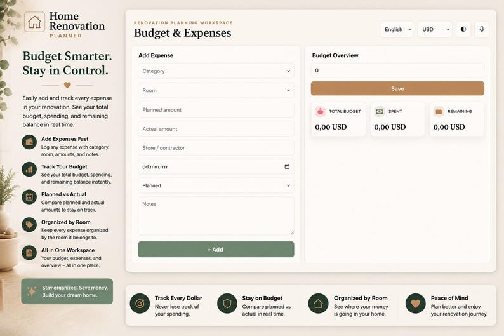This screenshot has width=504, height=336.
Task: Click 'Renovation Planning Workspace' label
Action: 183,22
